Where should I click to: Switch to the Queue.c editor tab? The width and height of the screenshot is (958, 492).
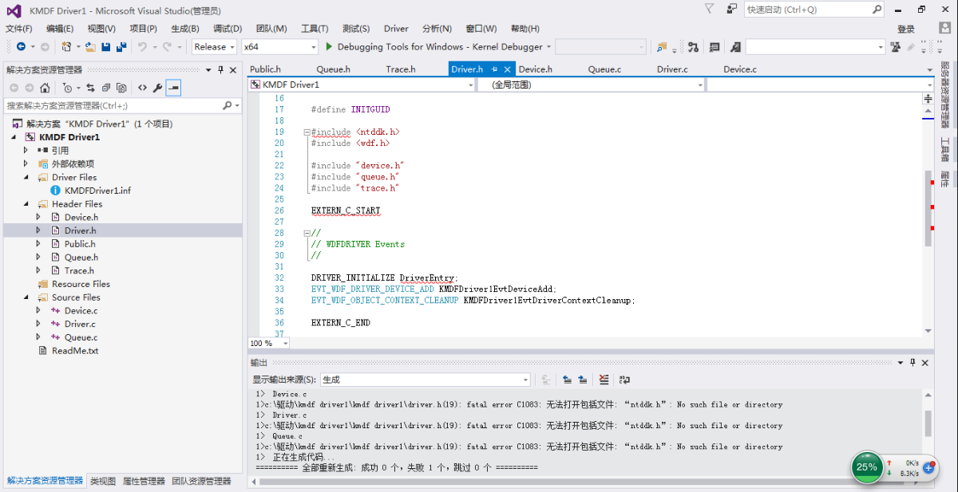click(604, 69)
